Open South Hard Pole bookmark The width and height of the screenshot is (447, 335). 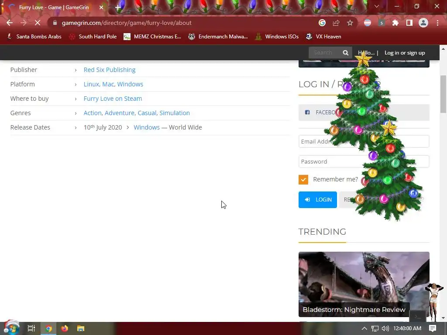click(x=93, y=37)
